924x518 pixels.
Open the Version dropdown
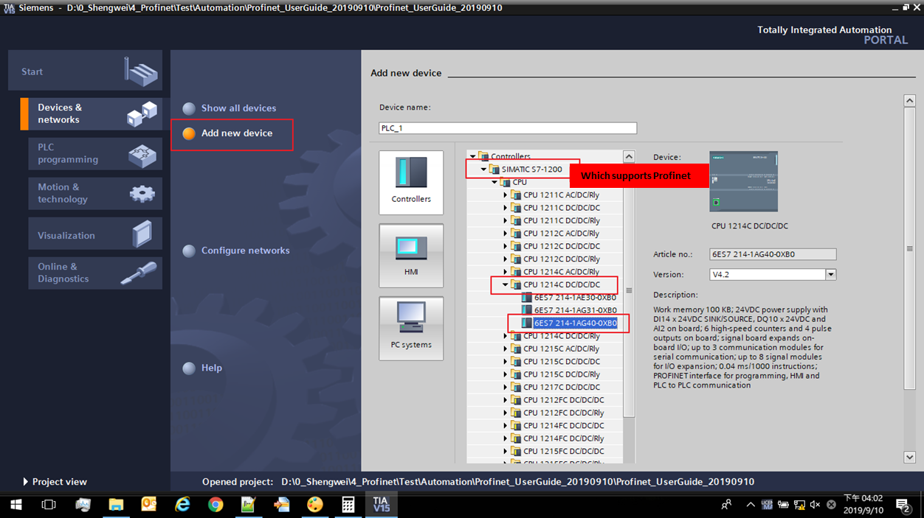831,275
